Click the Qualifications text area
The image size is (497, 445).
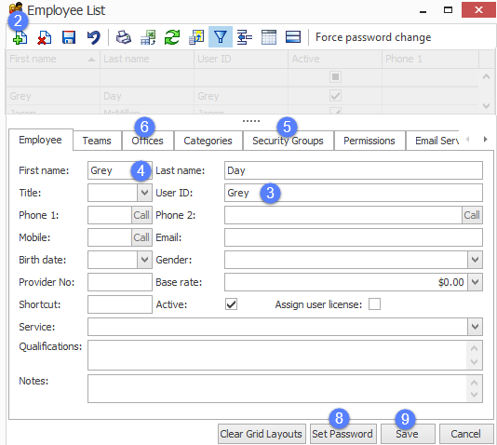click(x=285, y=355)
